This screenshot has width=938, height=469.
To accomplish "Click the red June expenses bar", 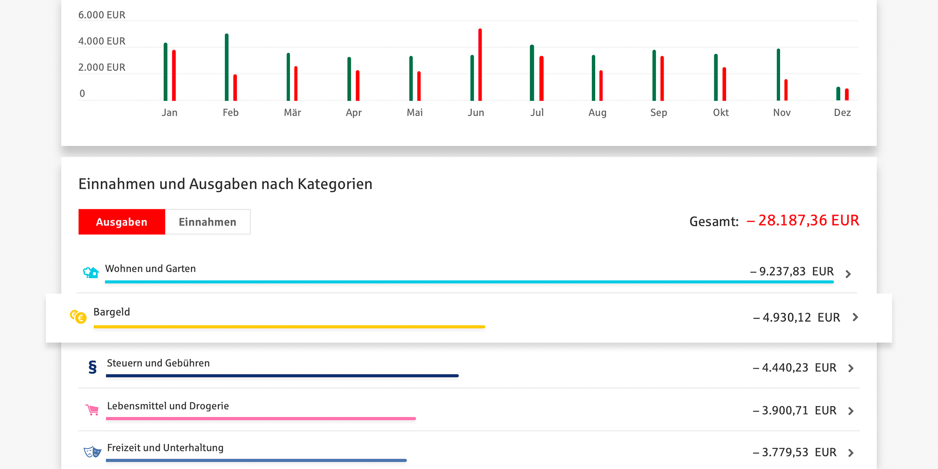I will click(480, 65).
